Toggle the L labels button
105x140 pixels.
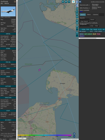pyautogui.click(x=77, y=12)
